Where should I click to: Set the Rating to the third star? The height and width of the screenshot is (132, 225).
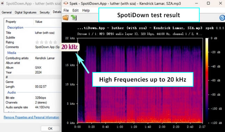coord(46,42)
